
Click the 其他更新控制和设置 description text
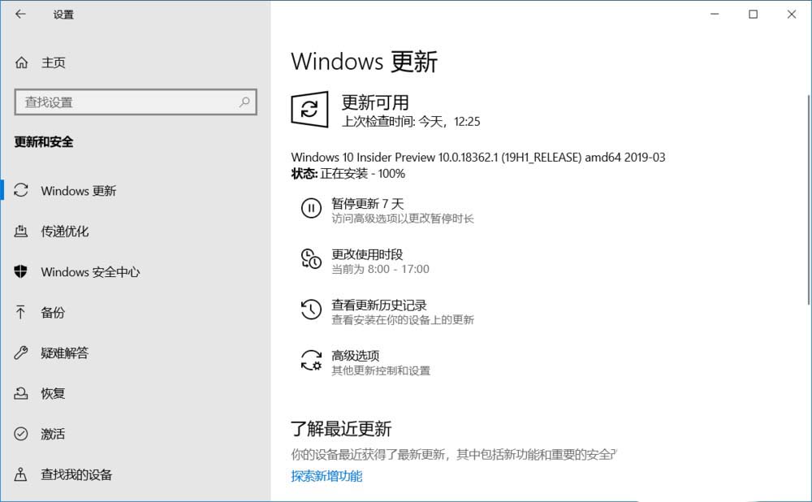pos(381,370)
